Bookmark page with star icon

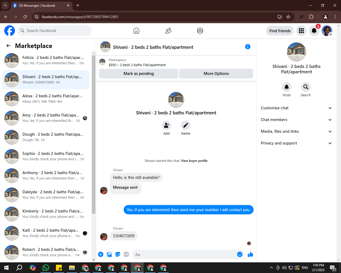288,17
